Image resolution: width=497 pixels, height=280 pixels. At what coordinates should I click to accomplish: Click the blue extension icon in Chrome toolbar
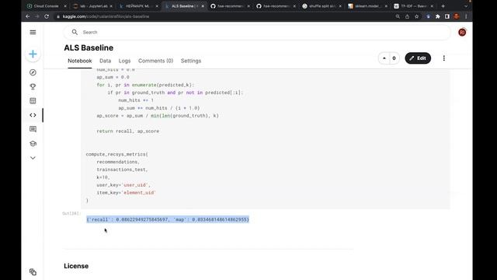click(428, 16)
